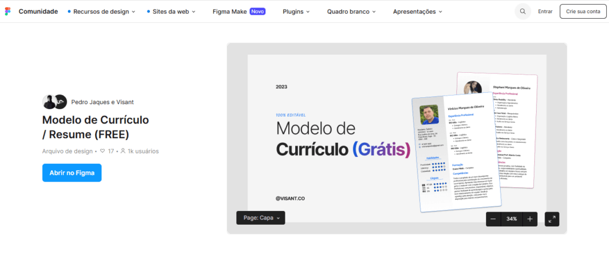The width and height of the screenshot is (609, 256).
Task: Open the Page: Capa selector
Action: (260, 217)
